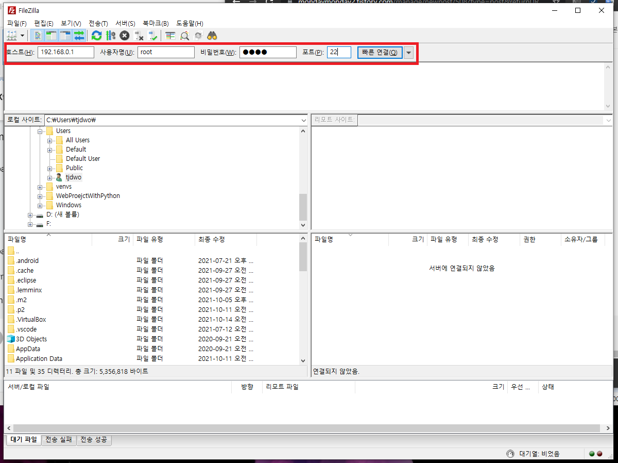Sort local files by 최종 수정 column
The height and width of the screenshot is (463, 618).
[x=226, y=240]
